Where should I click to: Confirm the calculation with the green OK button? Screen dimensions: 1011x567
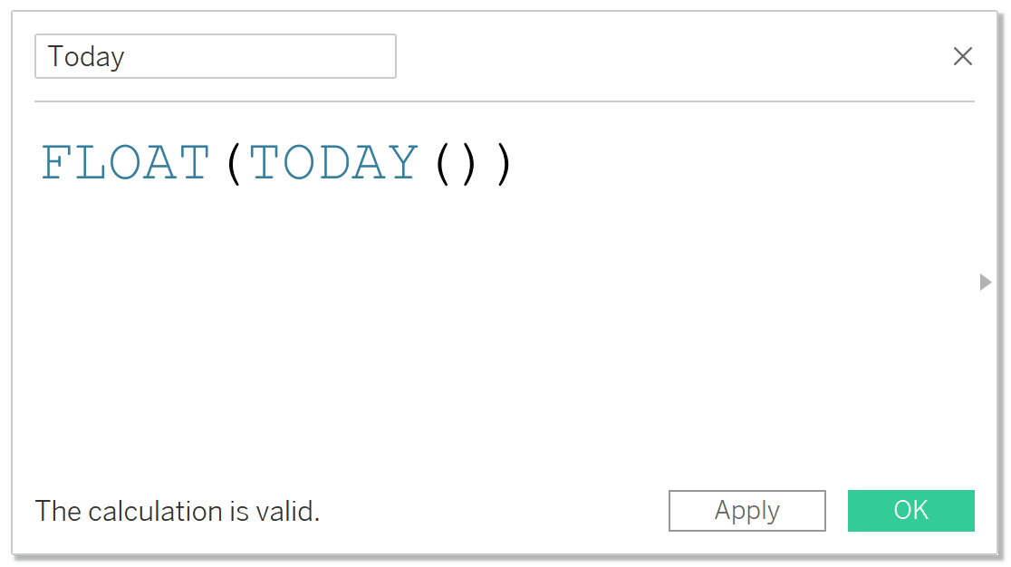[x=910, y=510]
